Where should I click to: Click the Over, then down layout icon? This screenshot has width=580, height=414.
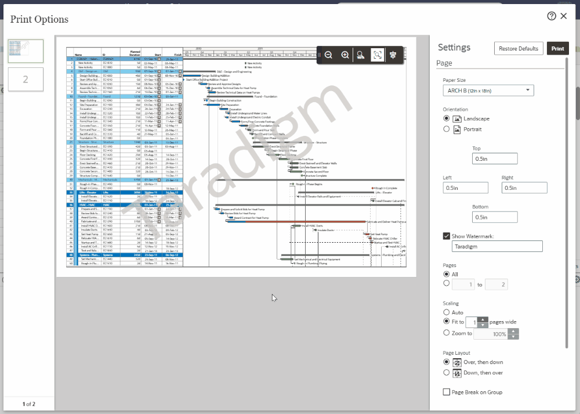click(457, 362)
